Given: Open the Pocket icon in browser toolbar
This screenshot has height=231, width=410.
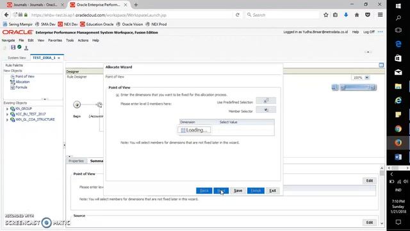Looking at the screenshot, I should [368, 15].
